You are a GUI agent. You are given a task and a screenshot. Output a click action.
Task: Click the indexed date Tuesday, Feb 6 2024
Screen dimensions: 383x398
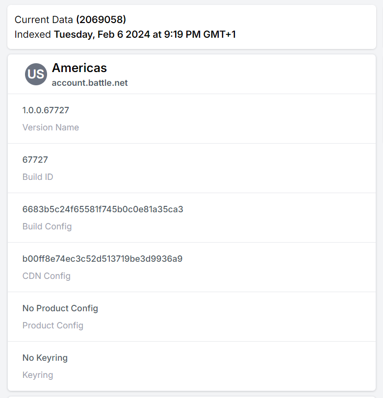tap(102, 34)
